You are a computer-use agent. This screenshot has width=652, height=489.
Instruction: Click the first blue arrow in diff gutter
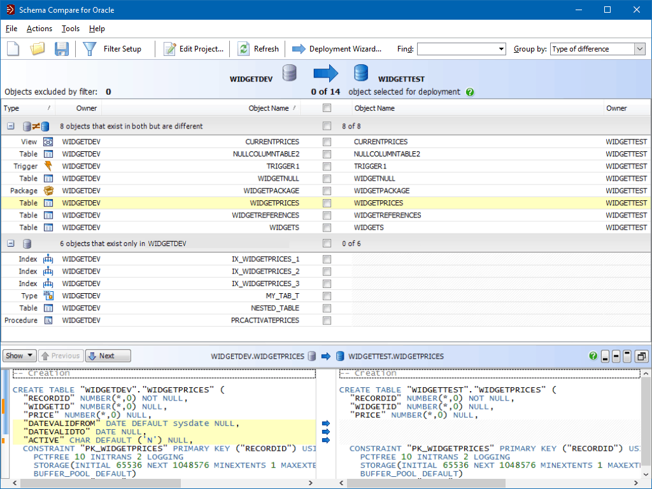[326, 424]
